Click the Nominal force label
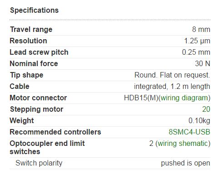Viewport: 218px width, 176px height. 34,63
